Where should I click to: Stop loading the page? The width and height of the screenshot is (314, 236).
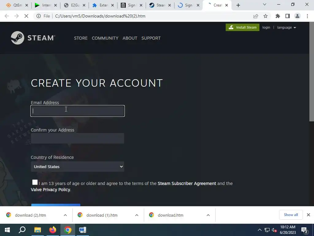[26, 16]
